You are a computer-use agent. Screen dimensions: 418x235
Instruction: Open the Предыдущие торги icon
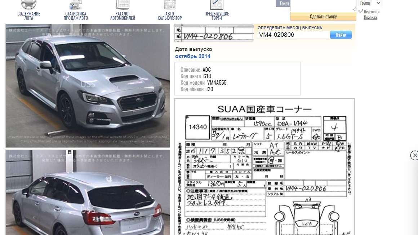pyautogui.click(x=217, y=5)
